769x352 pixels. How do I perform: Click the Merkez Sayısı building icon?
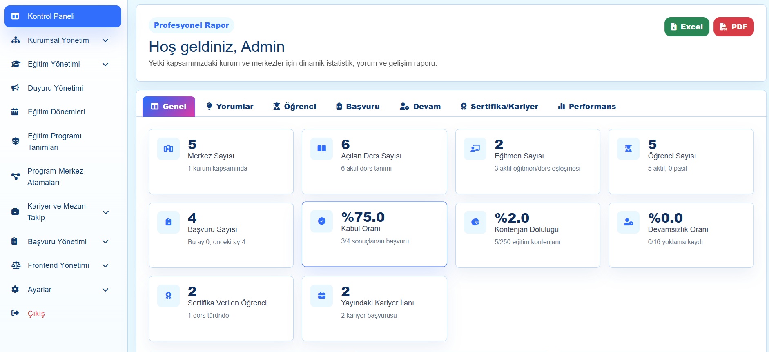(x=168, y=149)
